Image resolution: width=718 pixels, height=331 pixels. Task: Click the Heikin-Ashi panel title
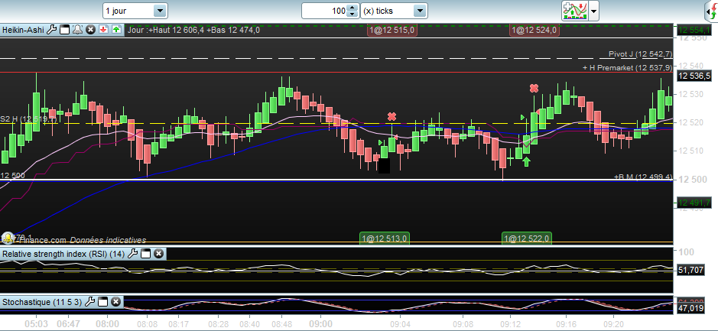24,30
